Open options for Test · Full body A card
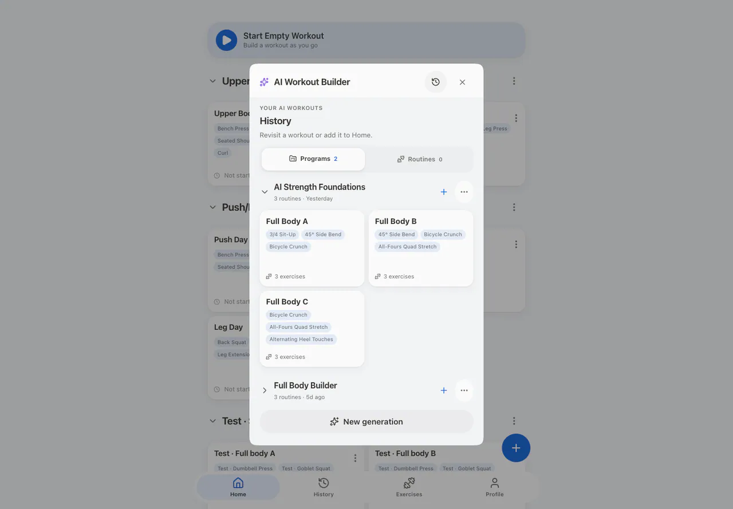Screen dimensions: 733x509 355,458
